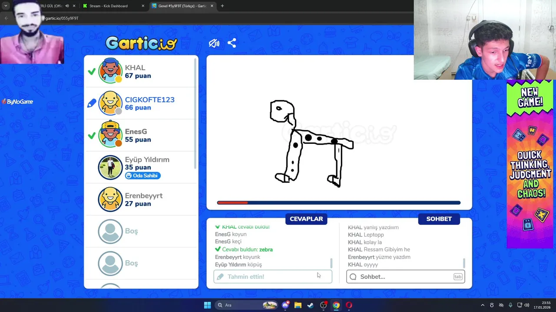Select the Genel #5y9F9T Gartic tab
This screenshot has width=556, height=312.
point(182,6)
